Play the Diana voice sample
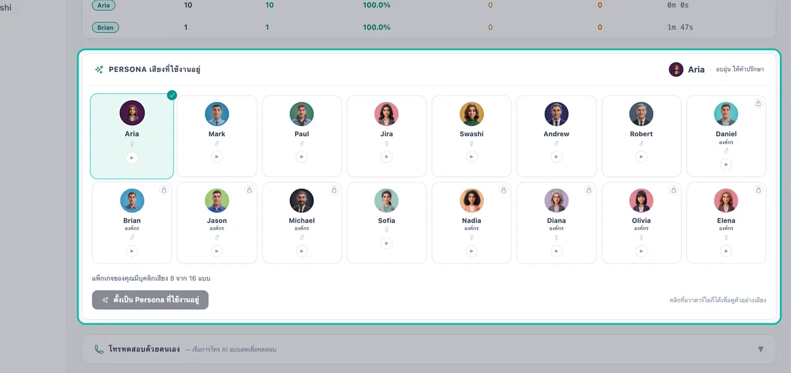 (x=556, y=251)
